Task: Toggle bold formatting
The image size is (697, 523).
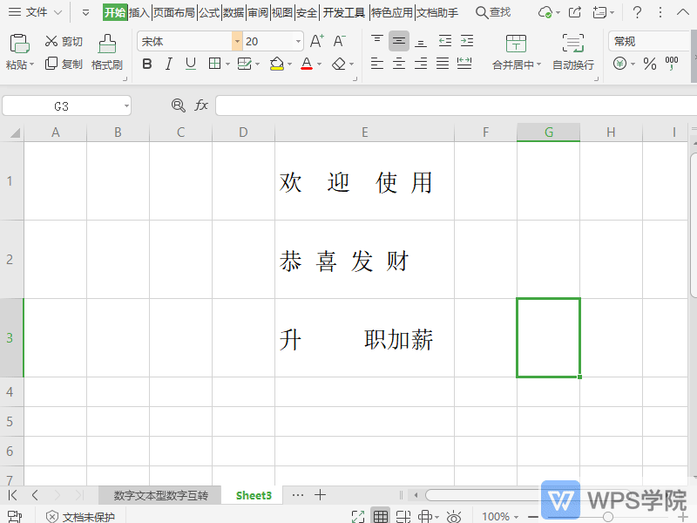Action: [x=146, y=64]
